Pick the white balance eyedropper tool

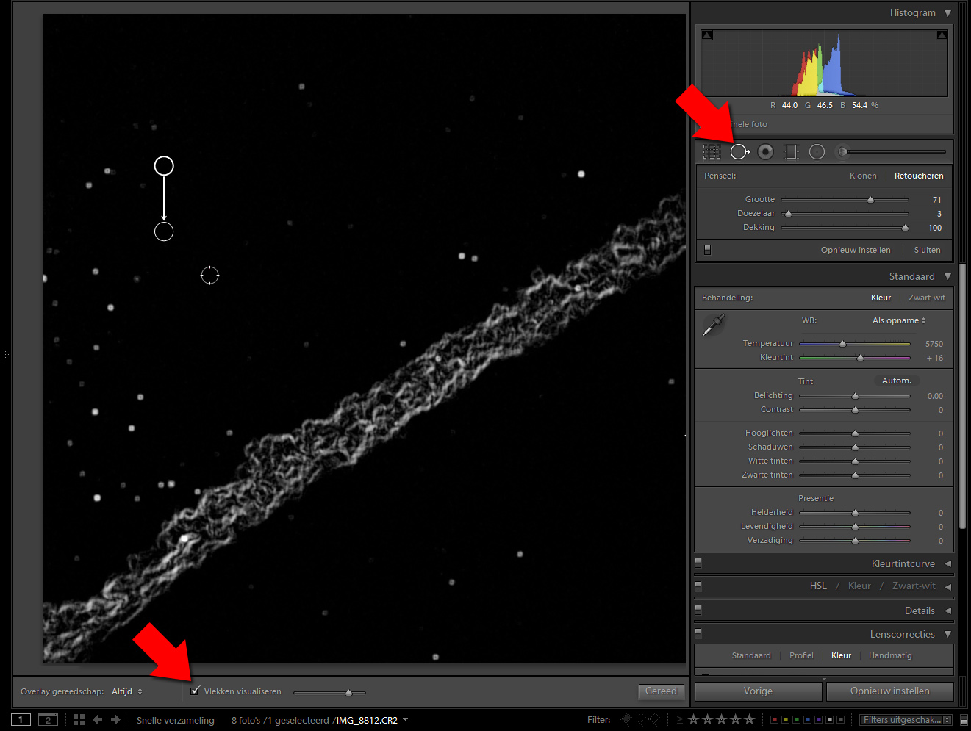point(713,324)
